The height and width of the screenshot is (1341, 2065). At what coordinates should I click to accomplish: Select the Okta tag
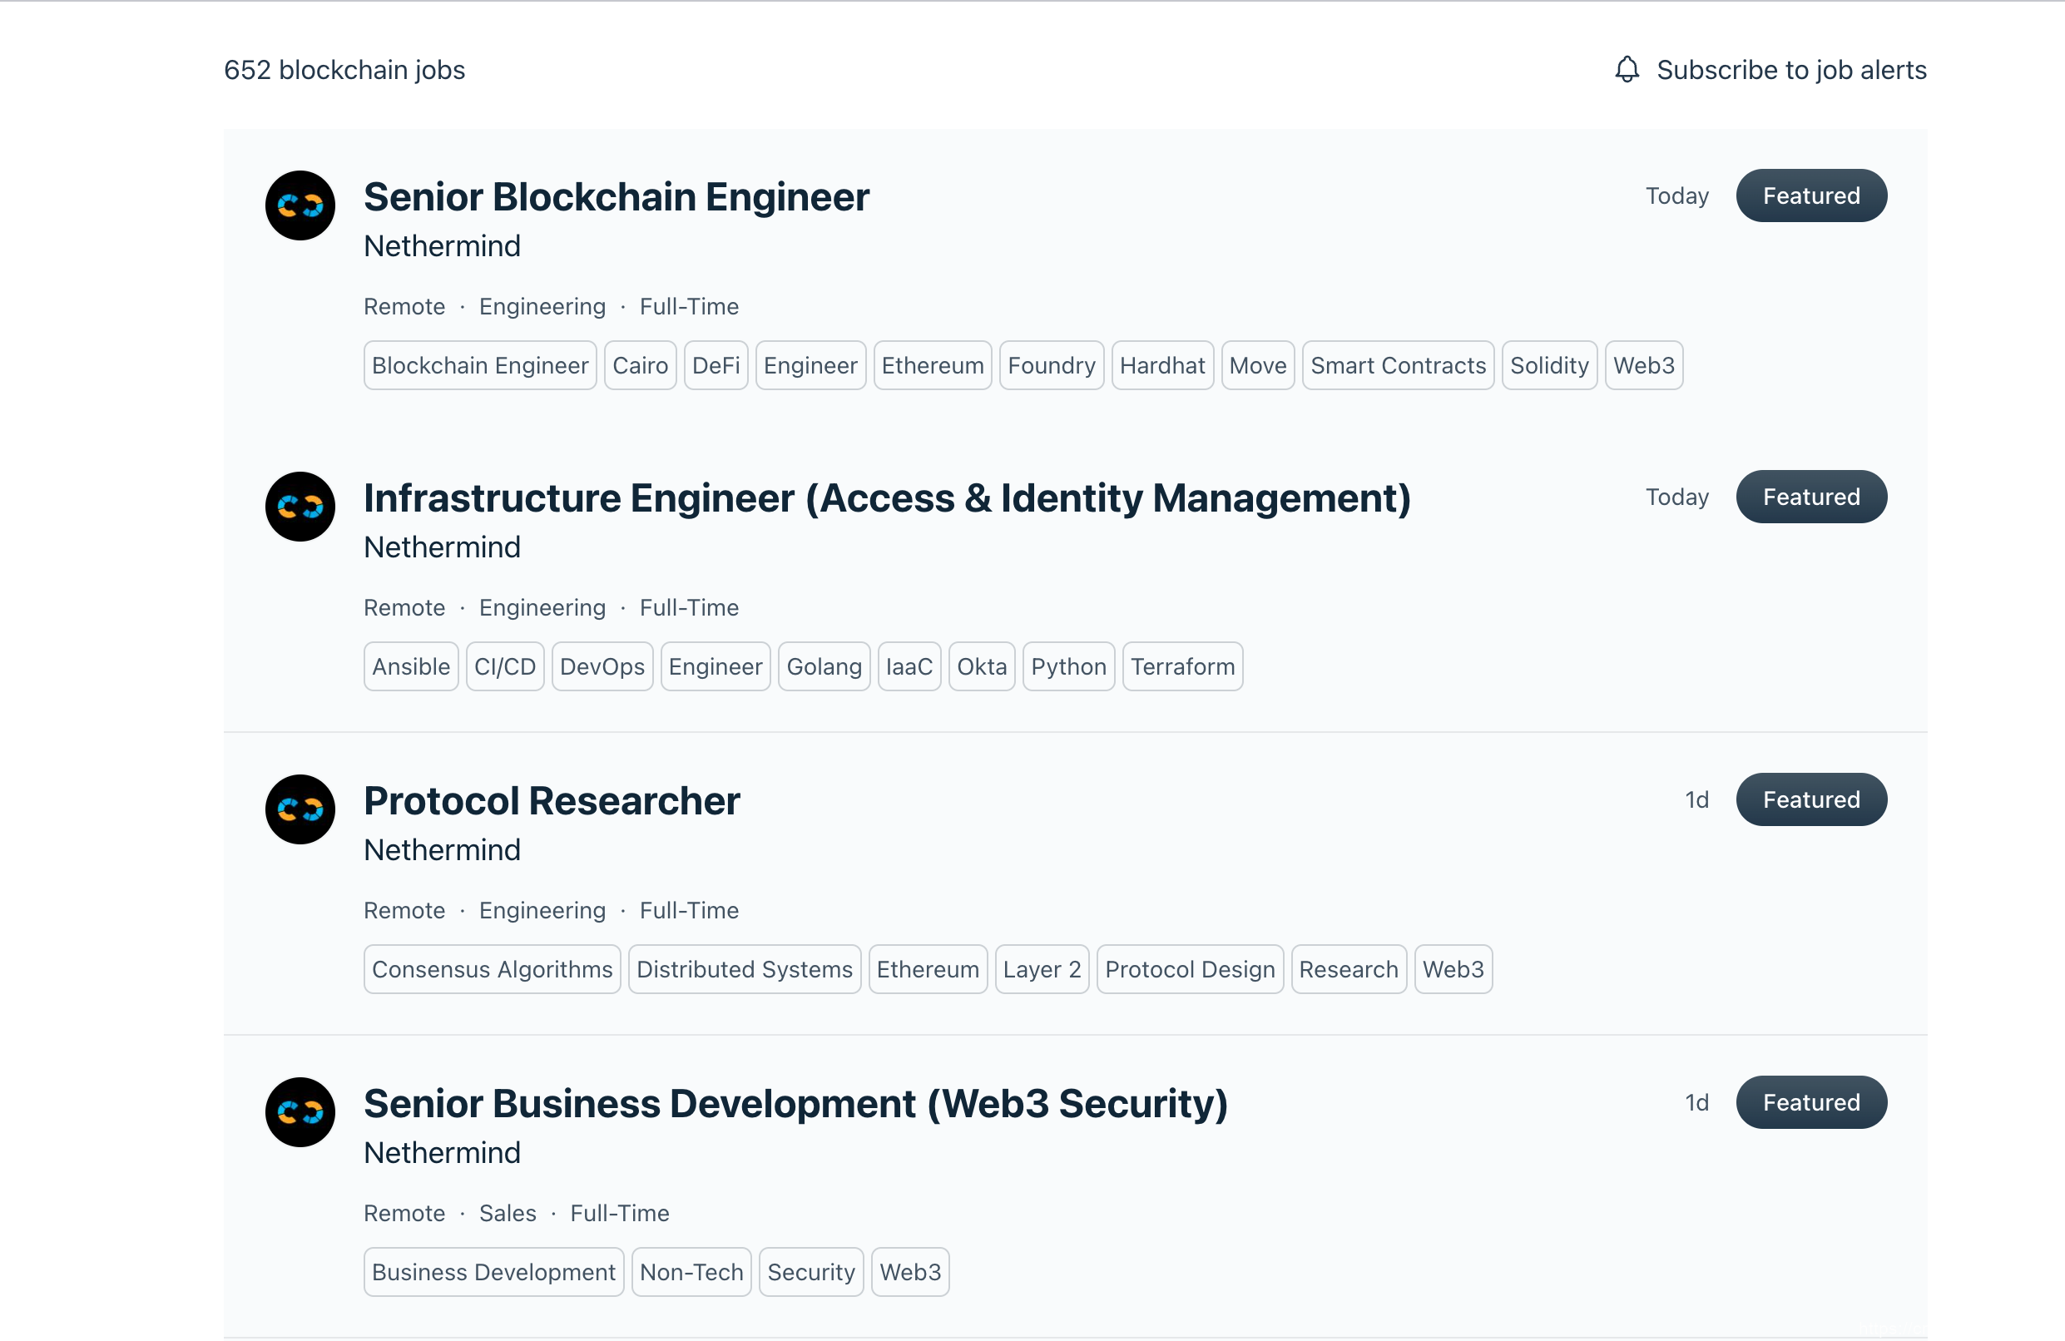[x=981, y=666]
